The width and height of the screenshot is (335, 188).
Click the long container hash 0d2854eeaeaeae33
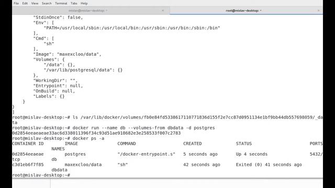coord(96,133)
